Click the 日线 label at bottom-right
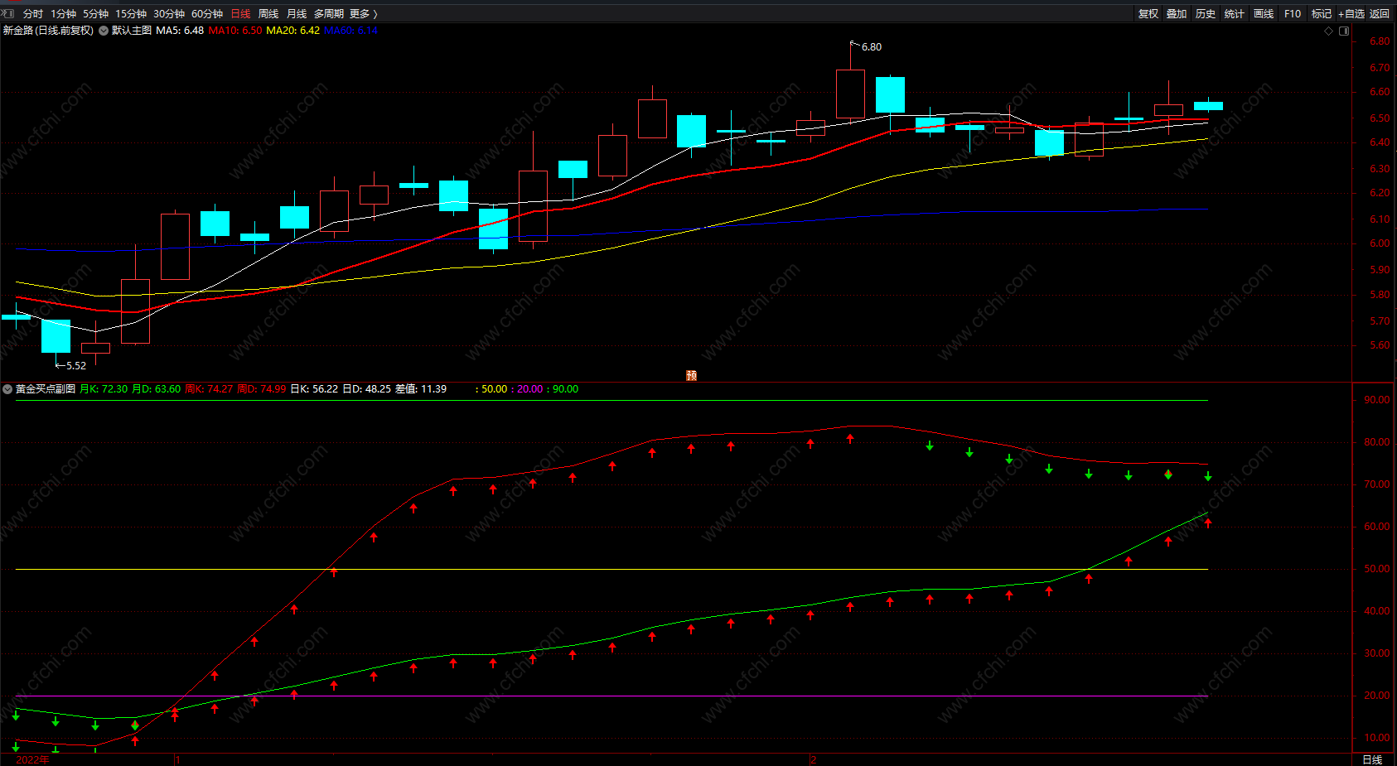This screenshot has width=1397, height=766. (1372, 759)
